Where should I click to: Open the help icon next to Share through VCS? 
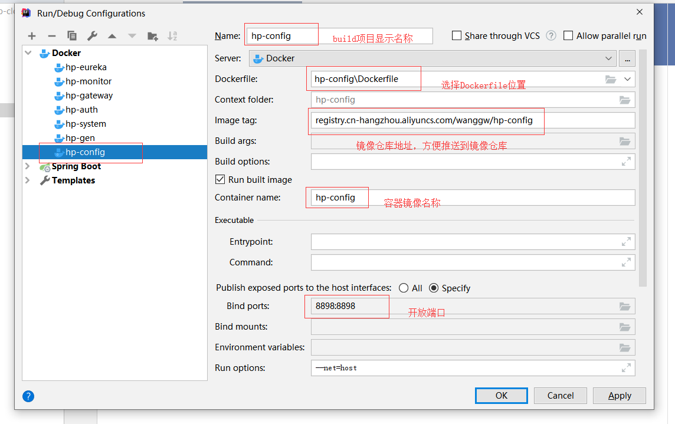coord(551,36)
